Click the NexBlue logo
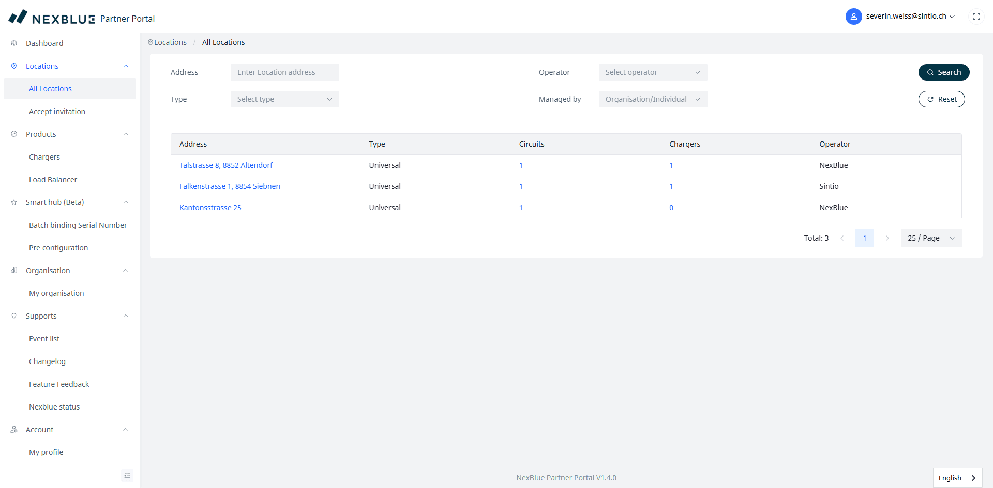The width and height of the screenshot is (993, 488). coord(52,18)
